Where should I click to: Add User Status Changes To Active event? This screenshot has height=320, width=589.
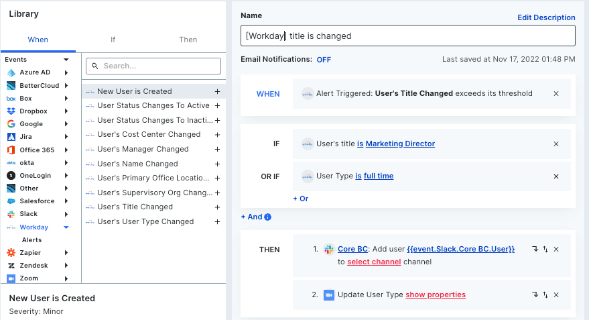[x=217, y=106]
